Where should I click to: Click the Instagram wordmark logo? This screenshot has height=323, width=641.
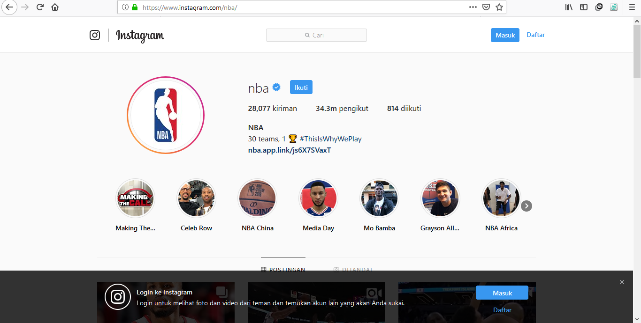pos(140,36)
